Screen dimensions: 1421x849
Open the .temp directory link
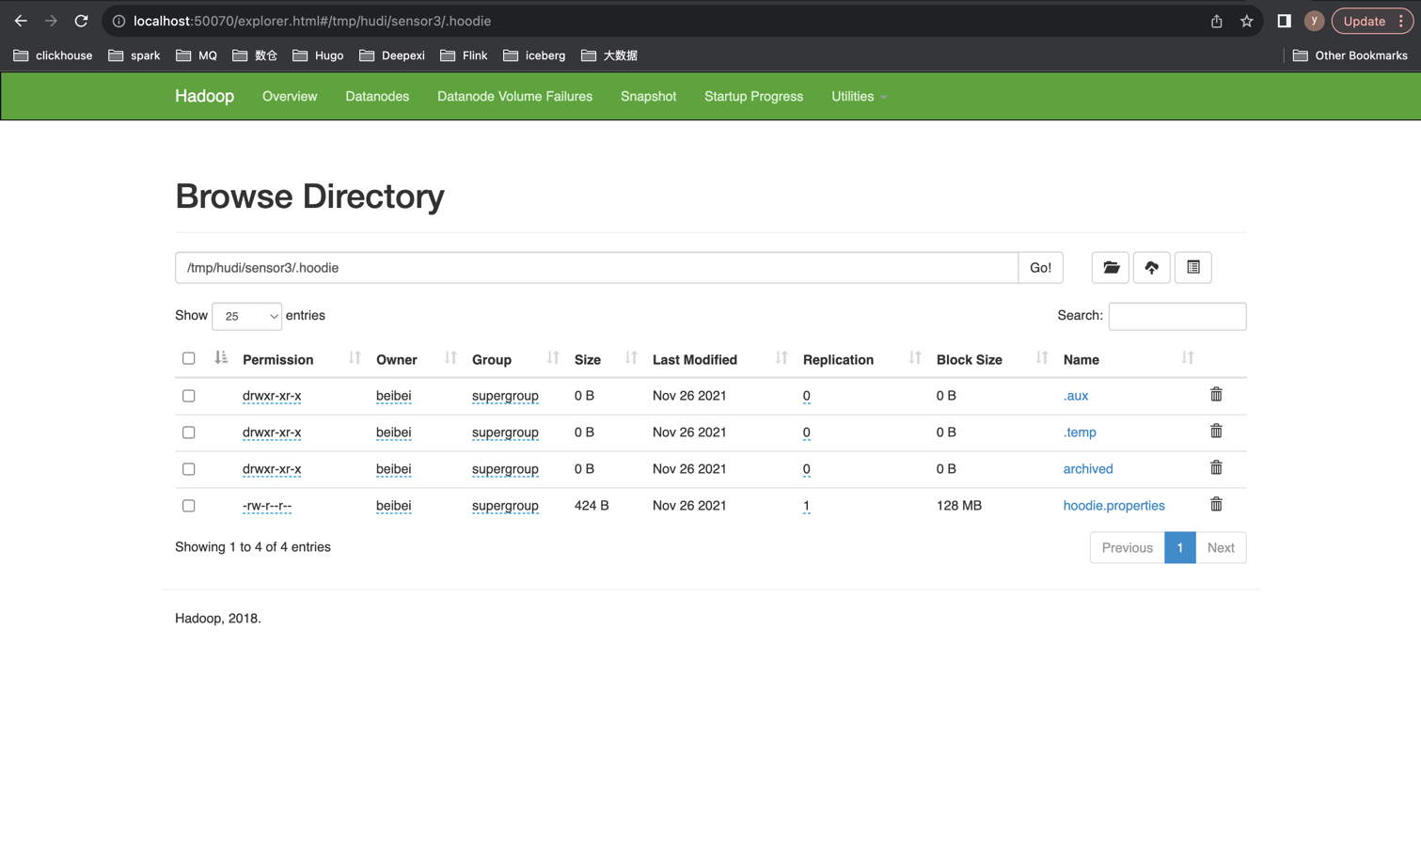[1080, 432]
